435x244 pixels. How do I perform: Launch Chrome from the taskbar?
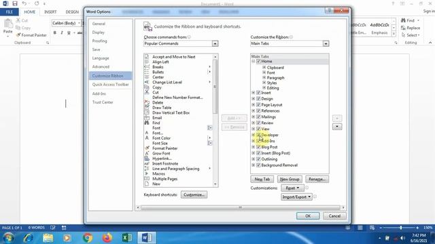click(88, 238)
